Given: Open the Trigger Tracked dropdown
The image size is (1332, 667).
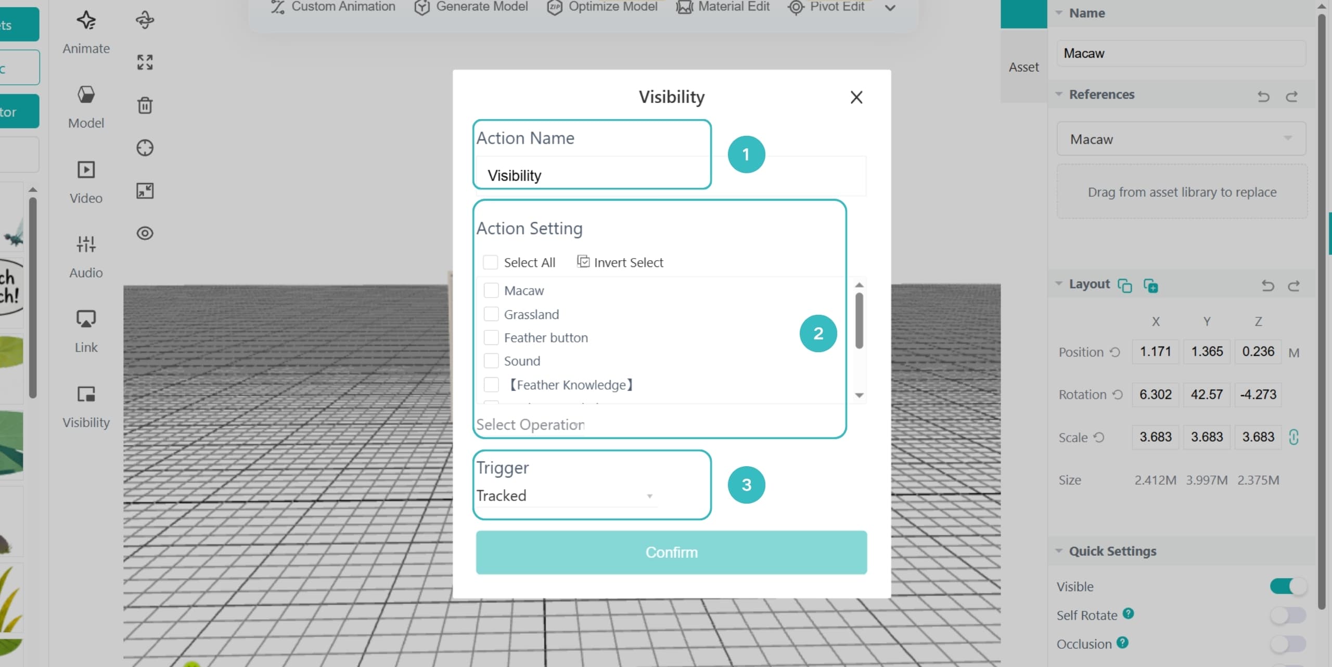Looking at the screenshot, I should 566,496.
